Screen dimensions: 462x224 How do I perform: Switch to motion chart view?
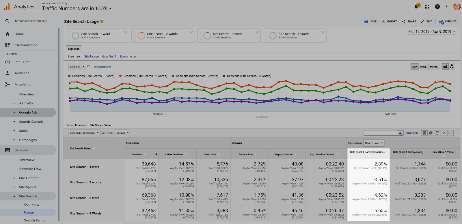point(452,66)
